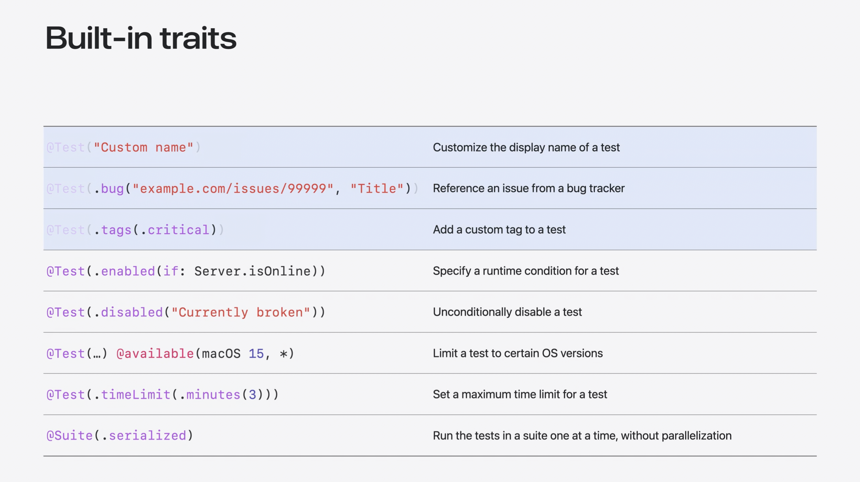860x482 pixels.
Task: Click the "Built-in traits" slide title
Action: pyautogui.click(x=141, y=38)
